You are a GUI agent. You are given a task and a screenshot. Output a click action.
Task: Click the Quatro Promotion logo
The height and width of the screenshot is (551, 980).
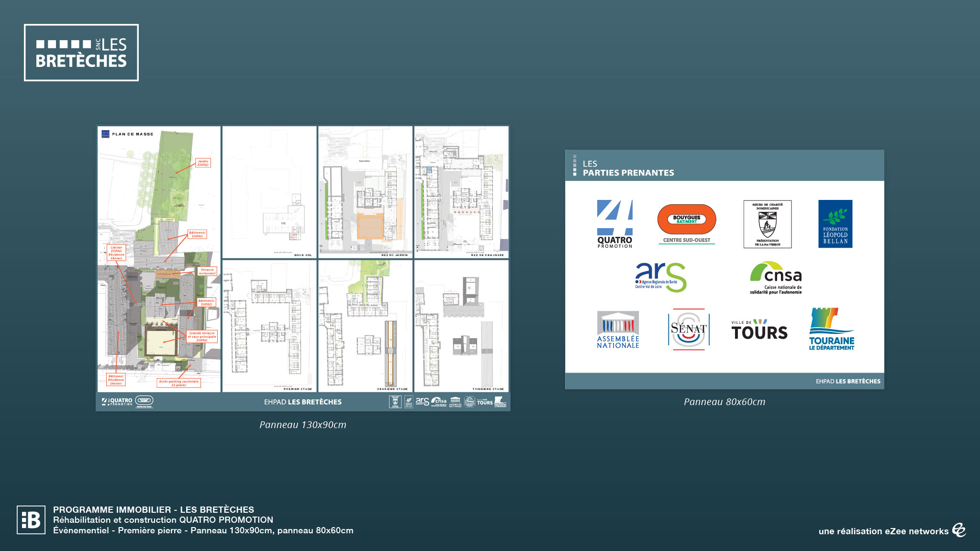tap(615, 224)
